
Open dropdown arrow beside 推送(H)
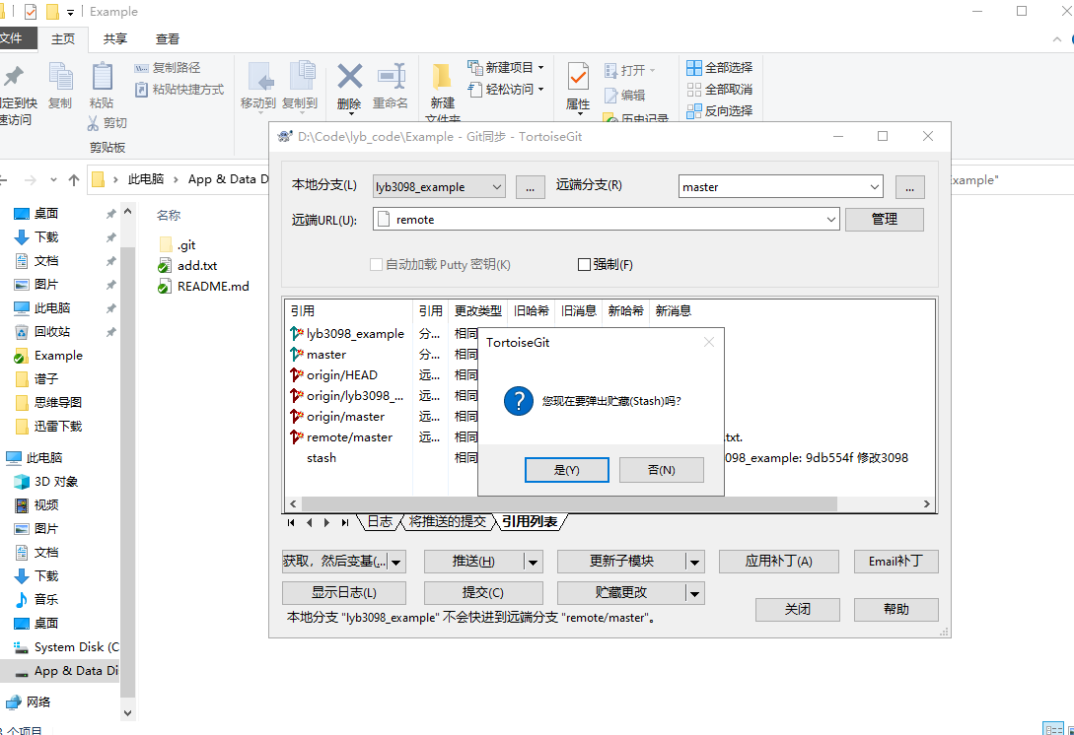[533, 562]
